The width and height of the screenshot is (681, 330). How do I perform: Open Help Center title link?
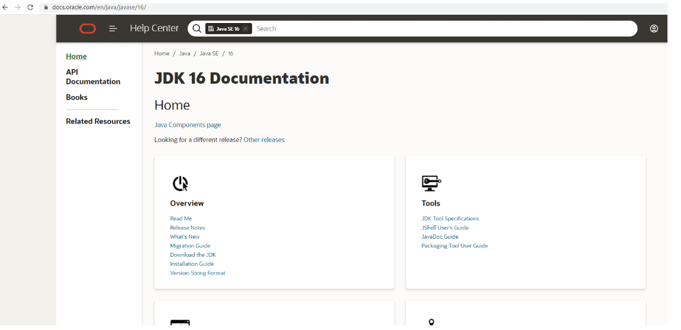coord(154,28)
